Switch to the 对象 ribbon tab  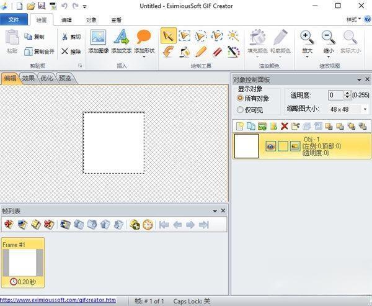pos(91,20)
